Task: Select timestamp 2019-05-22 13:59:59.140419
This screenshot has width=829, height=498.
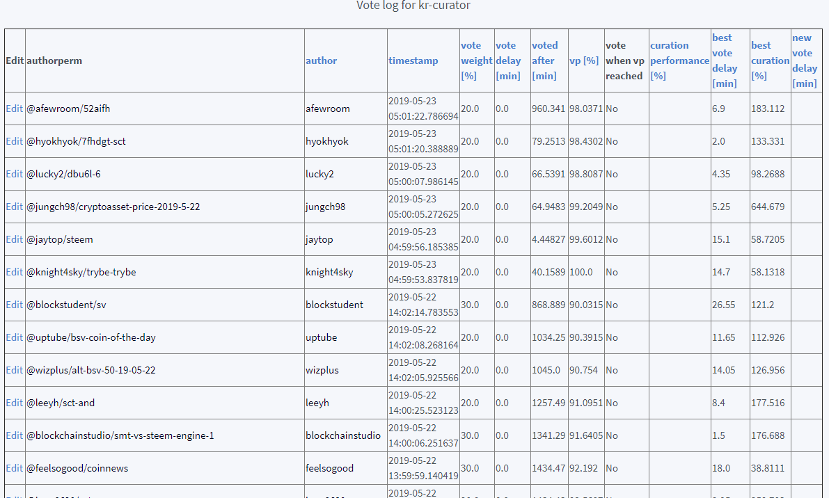Action: (423, 469)
